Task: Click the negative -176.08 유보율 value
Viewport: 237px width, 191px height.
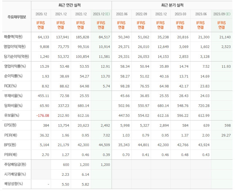Action: [x=43, y=115]
